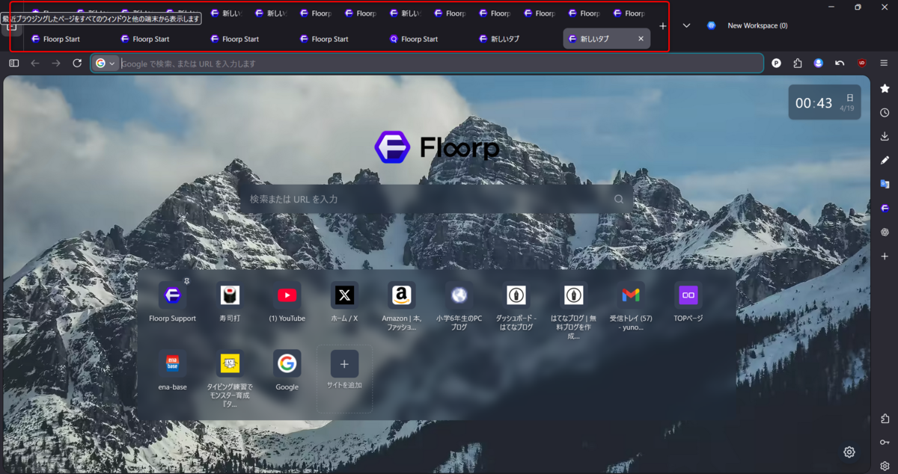Click the round P extension icon in the toolbar
Screen dimensions: 898x474
tap(777, 64)
